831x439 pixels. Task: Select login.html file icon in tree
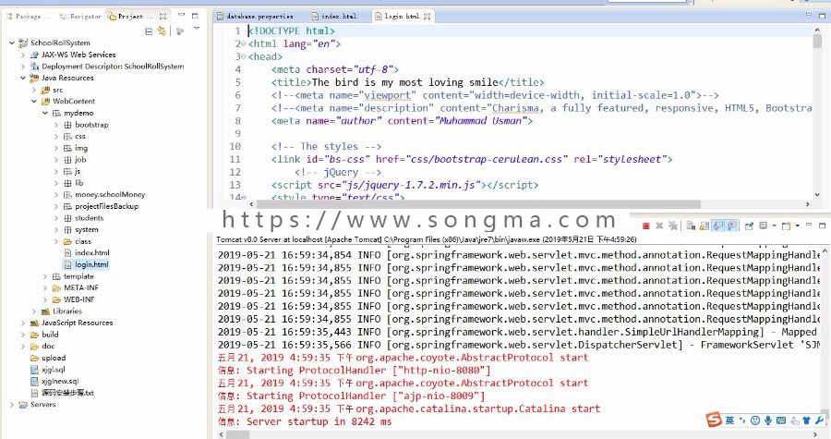pos(67,264)
